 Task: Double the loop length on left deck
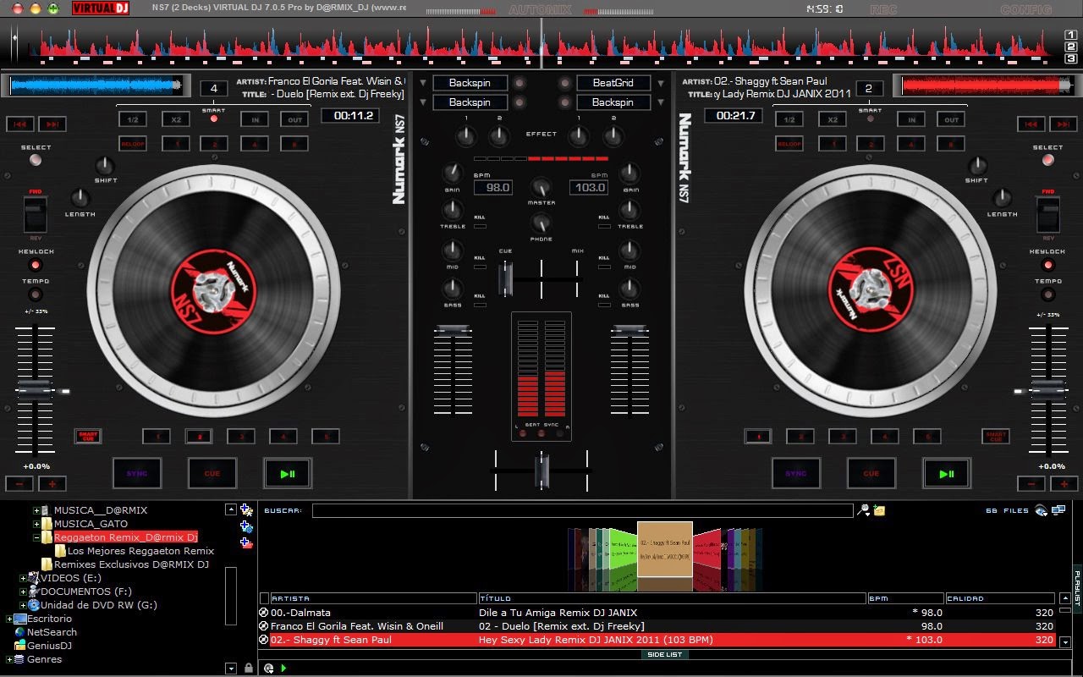[176, 119]
